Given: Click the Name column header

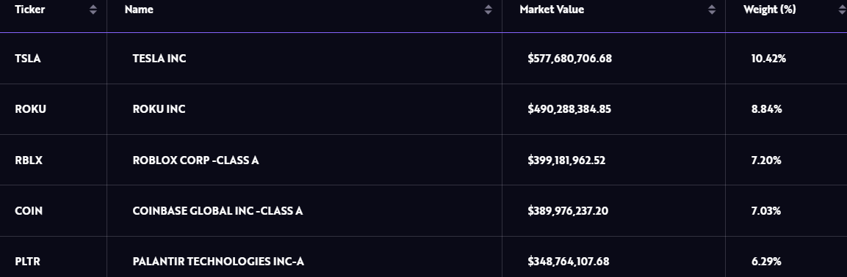Looking at the screenshot, I should (x=139, y=10).
